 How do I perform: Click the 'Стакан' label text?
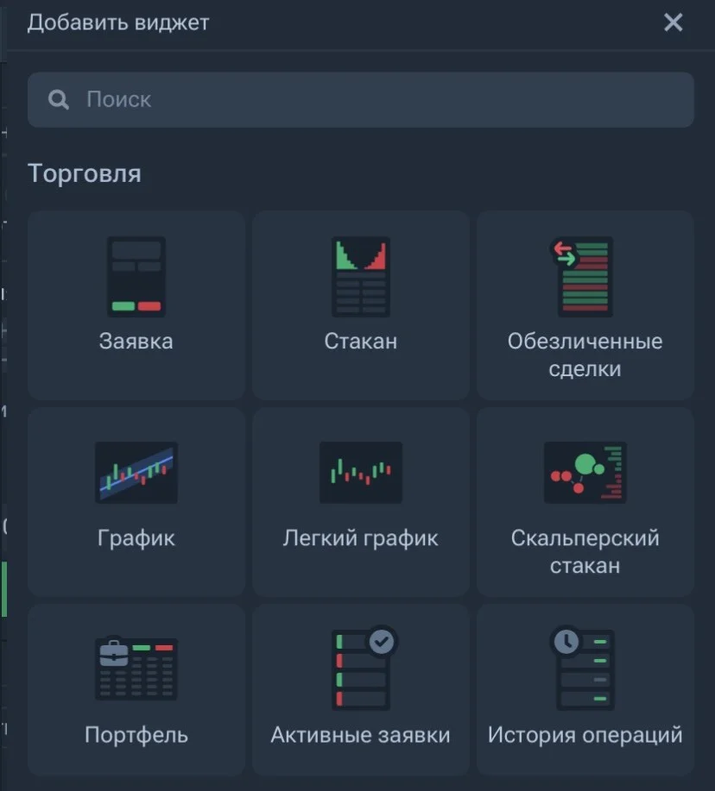click(x=361, y=342)
